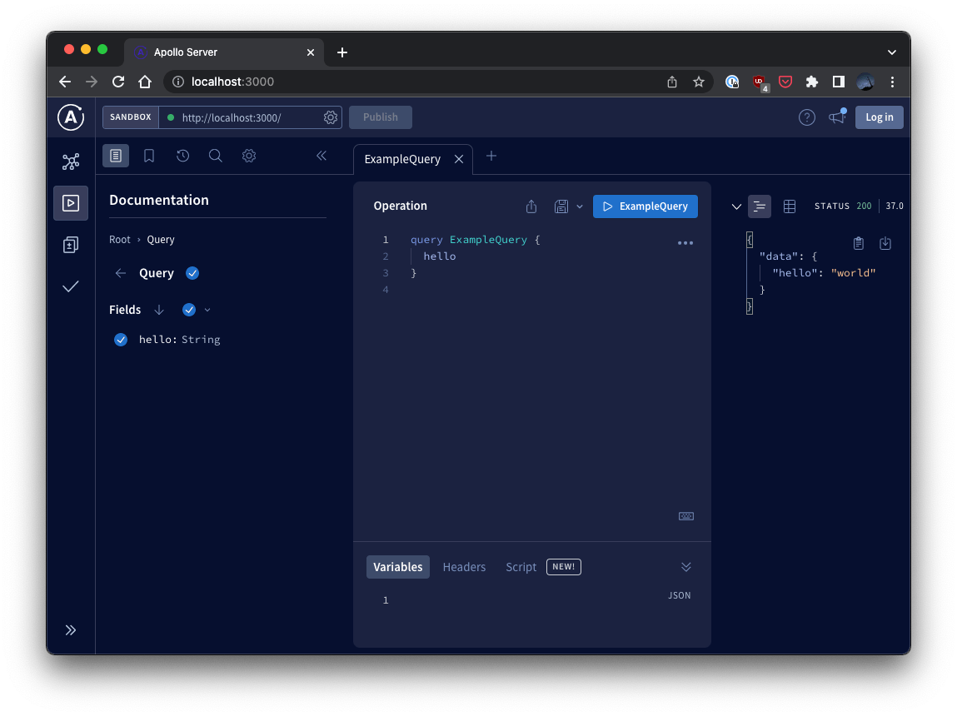Click STATUS 200 indicator
This screenshot has width=957, height=716.
coord(843,206)
